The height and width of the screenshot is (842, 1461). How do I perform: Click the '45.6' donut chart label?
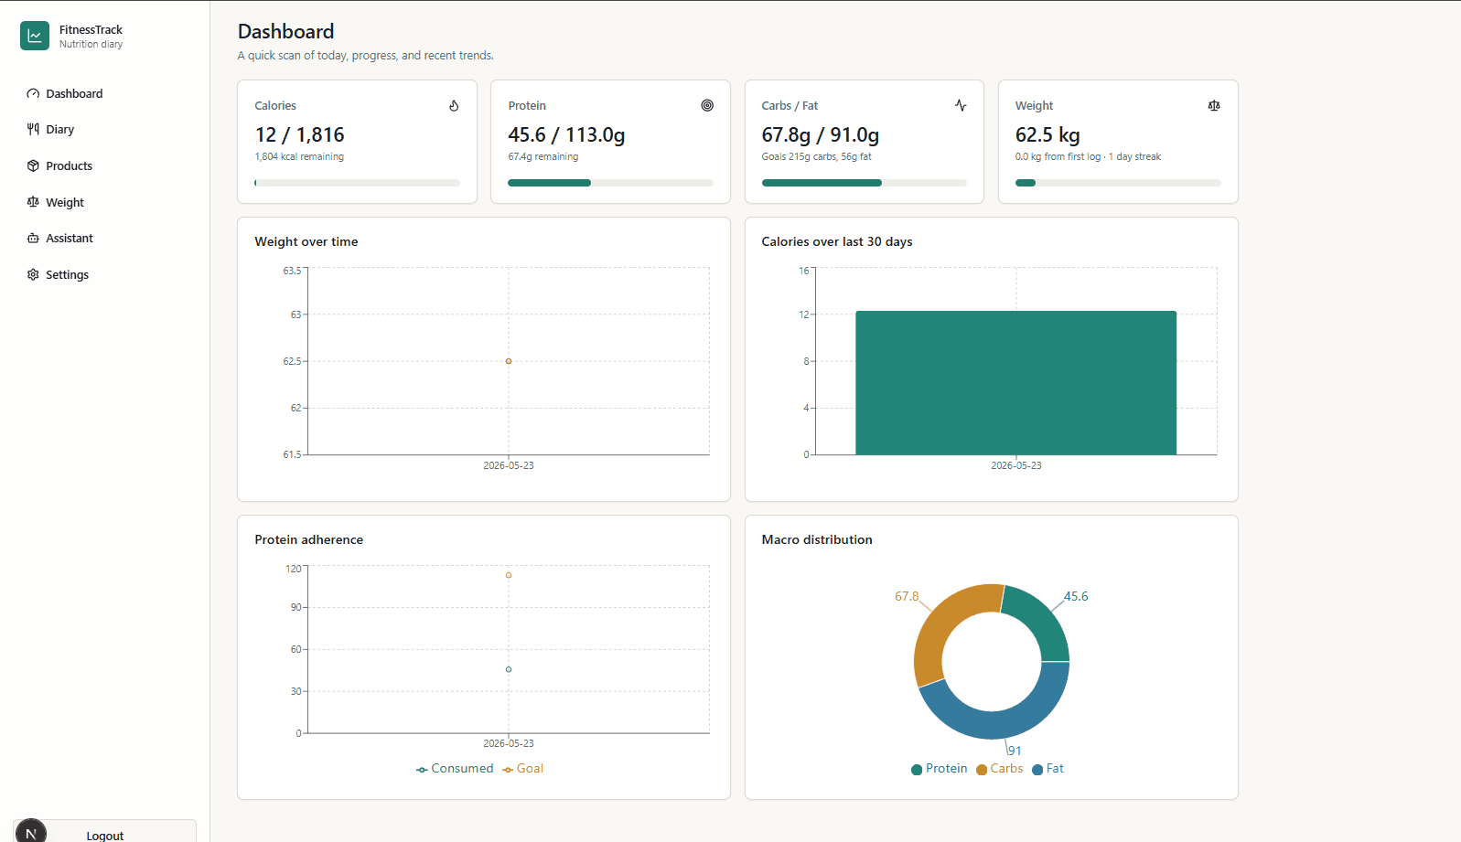(x=1076, y=596)
